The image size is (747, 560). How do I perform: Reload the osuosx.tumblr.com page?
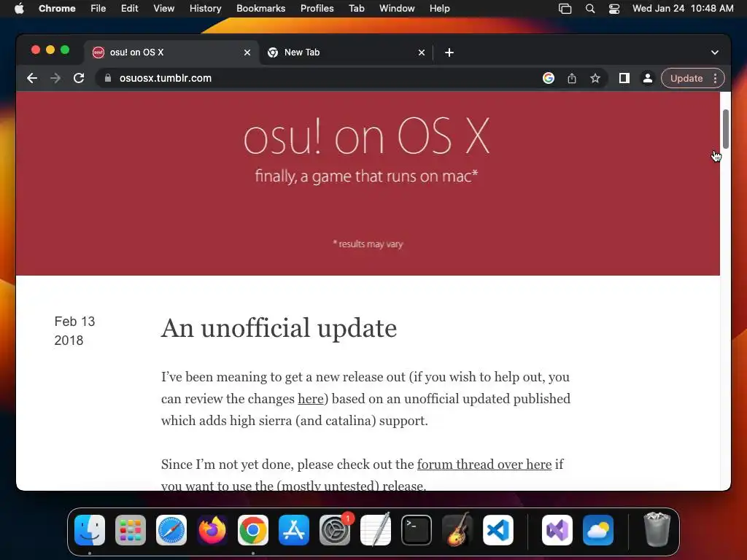coord(79,78)
